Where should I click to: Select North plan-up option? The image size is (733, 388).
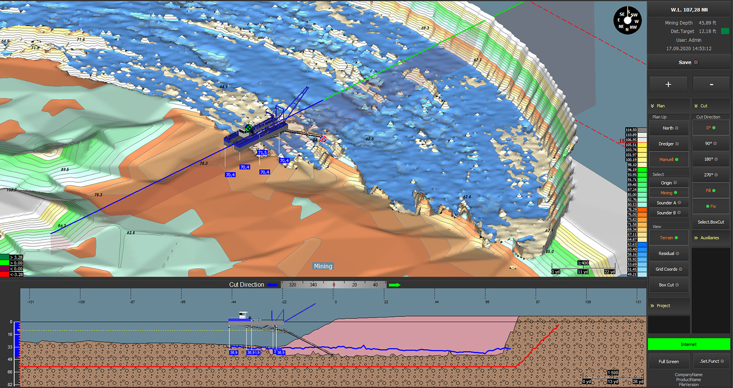668,128
